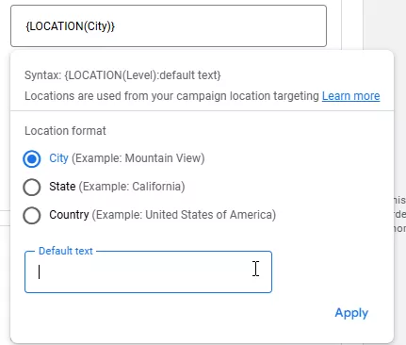Click the Syntax: {LOCATION(Level):default text} line
The height and width of the screenshot is (345, 406).
pos(122,75)
